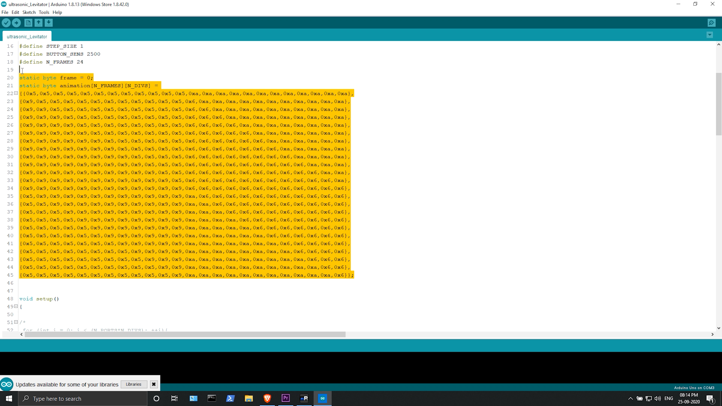Open the Tools menu

click(44, 12)
